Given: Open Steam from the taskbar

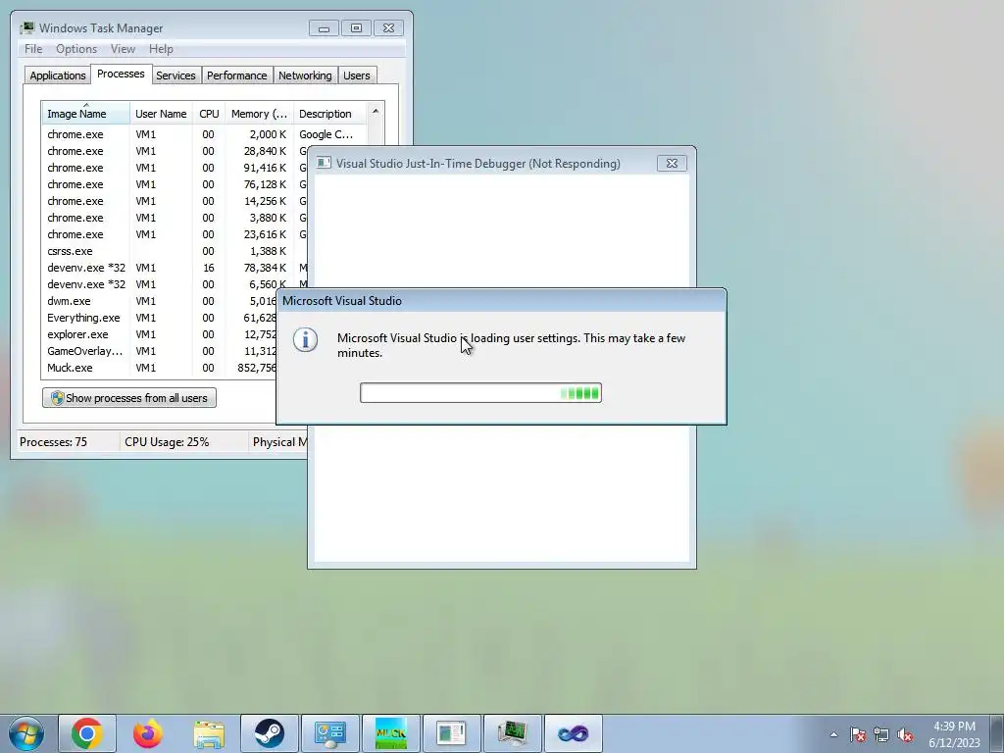Looking at the screenshot, I should (x=270, y=733).
